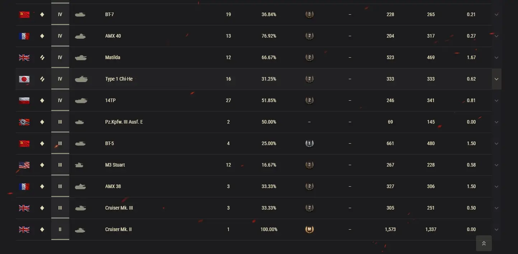Click the class 1 badge on BT-5 row
The width and height of the screenshot is (518, 254).
(x=309, y=143)
